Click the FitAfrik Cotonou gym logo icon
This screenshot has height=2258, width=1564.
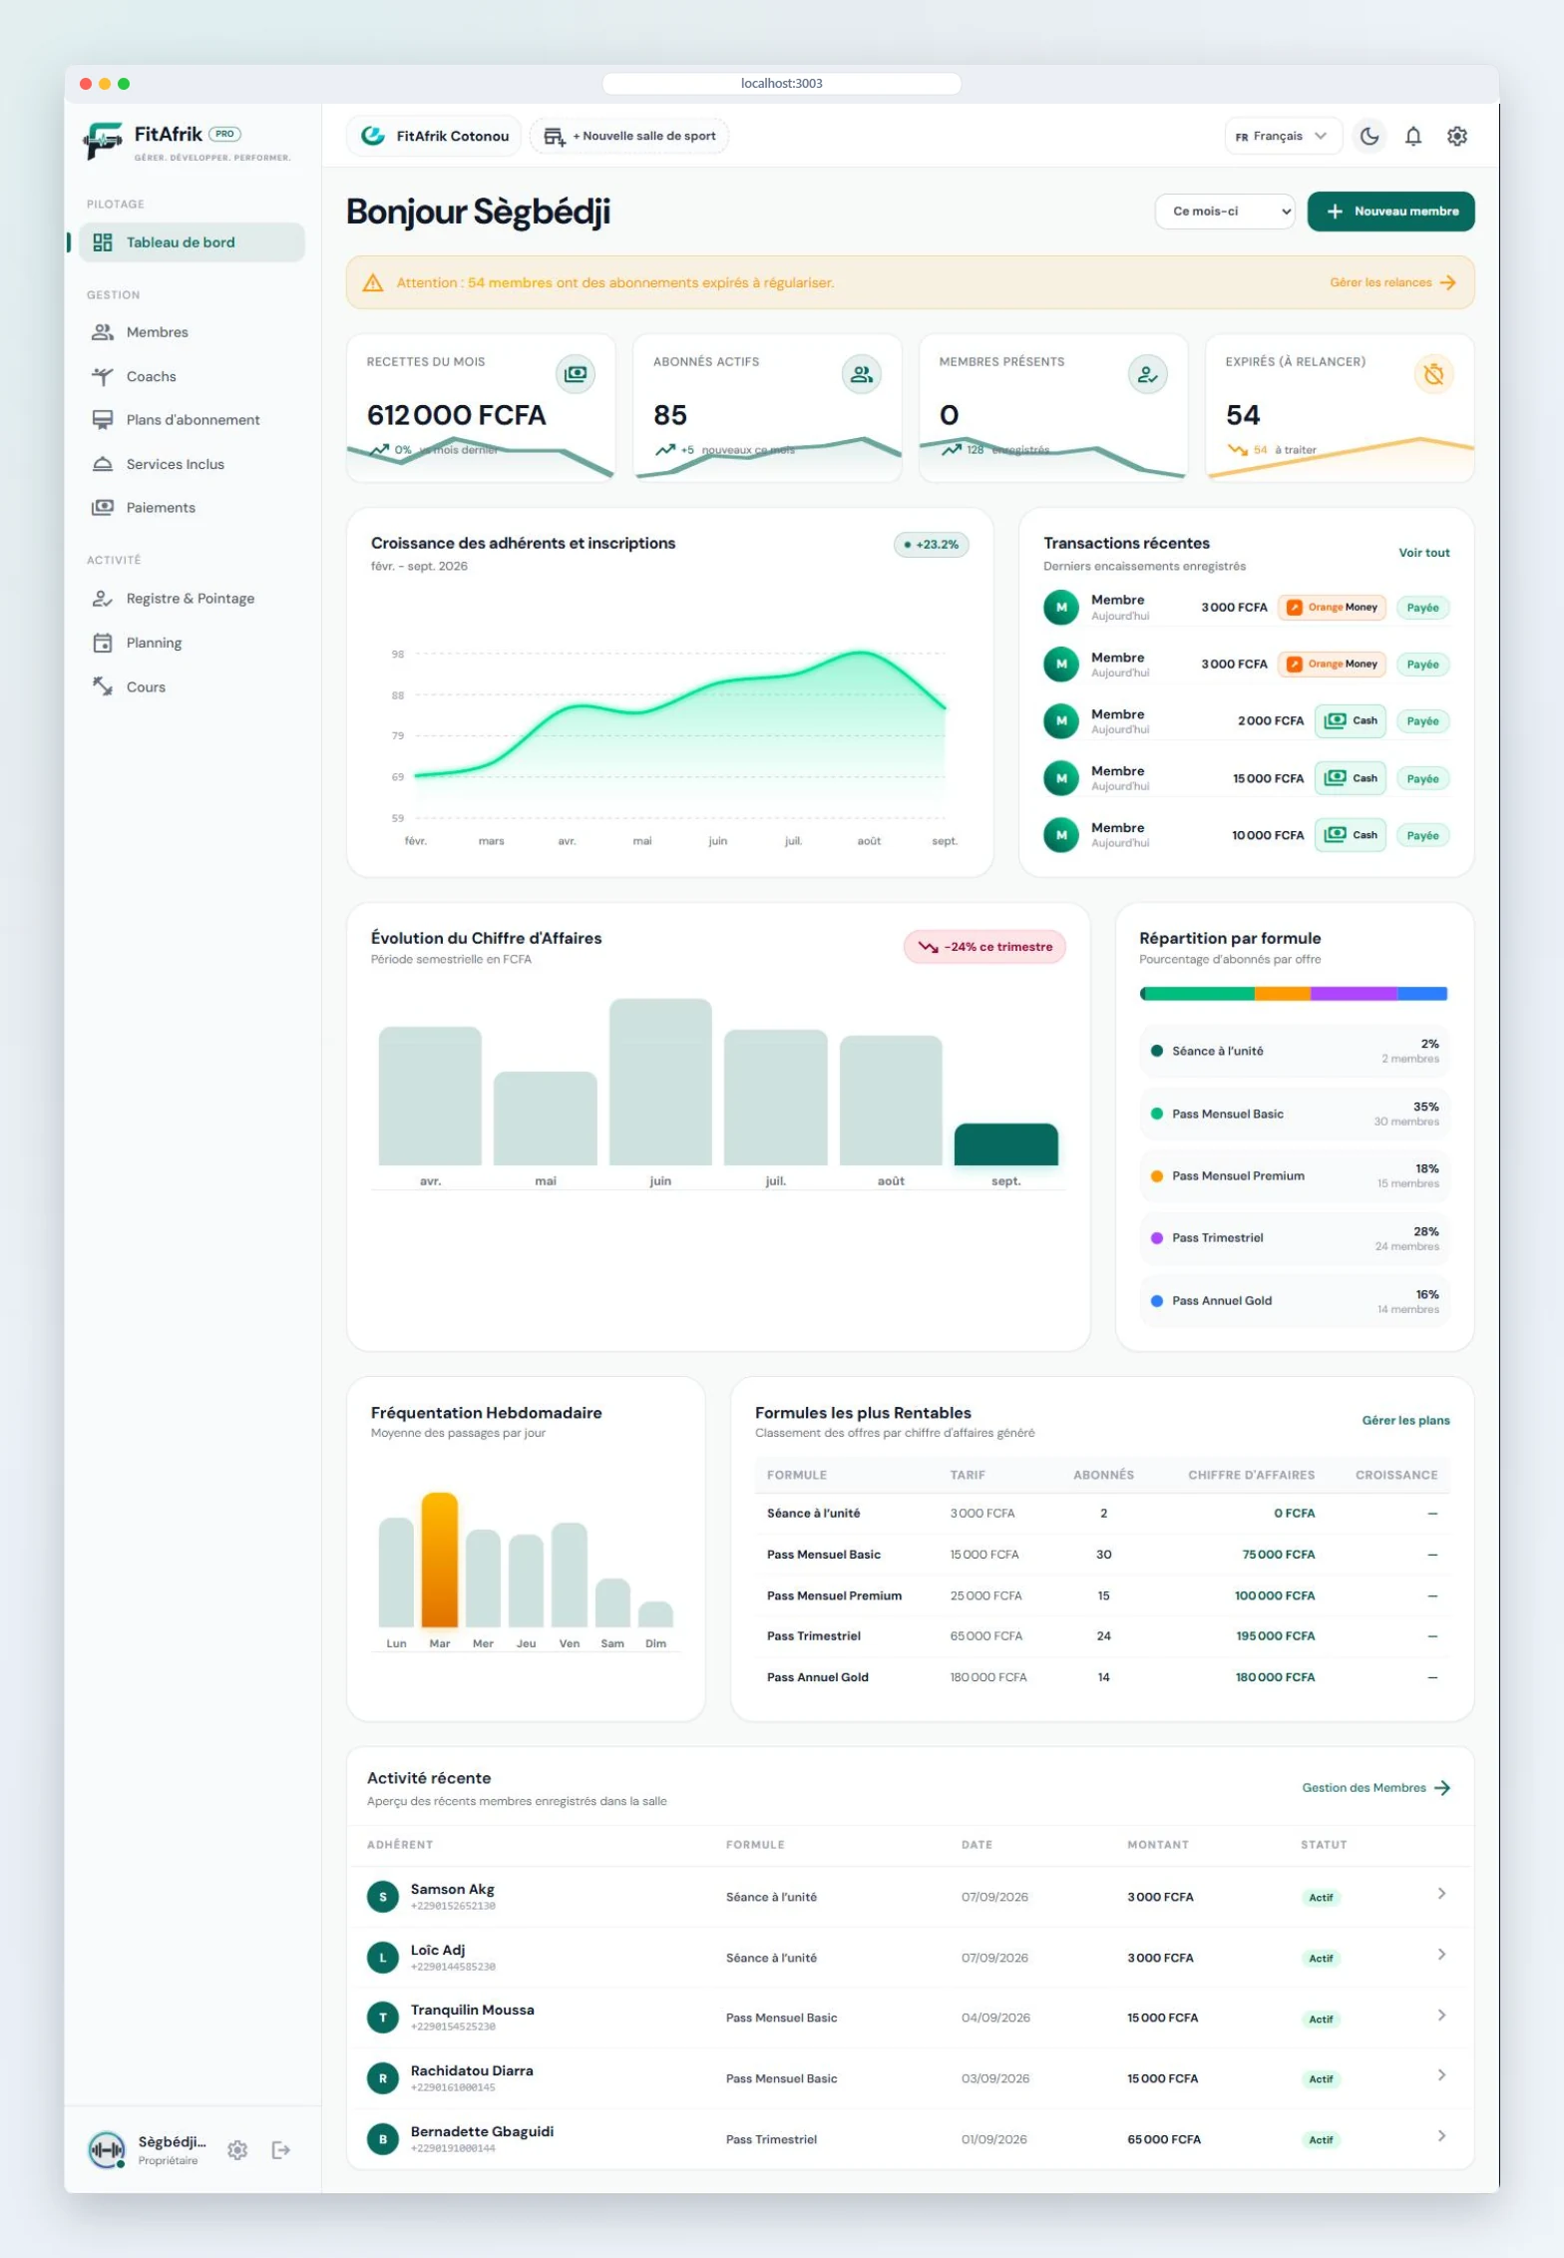coord(373,136)
